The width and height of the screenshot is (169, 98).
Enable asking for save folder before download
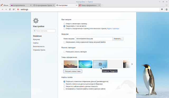(x=64, y=42)
